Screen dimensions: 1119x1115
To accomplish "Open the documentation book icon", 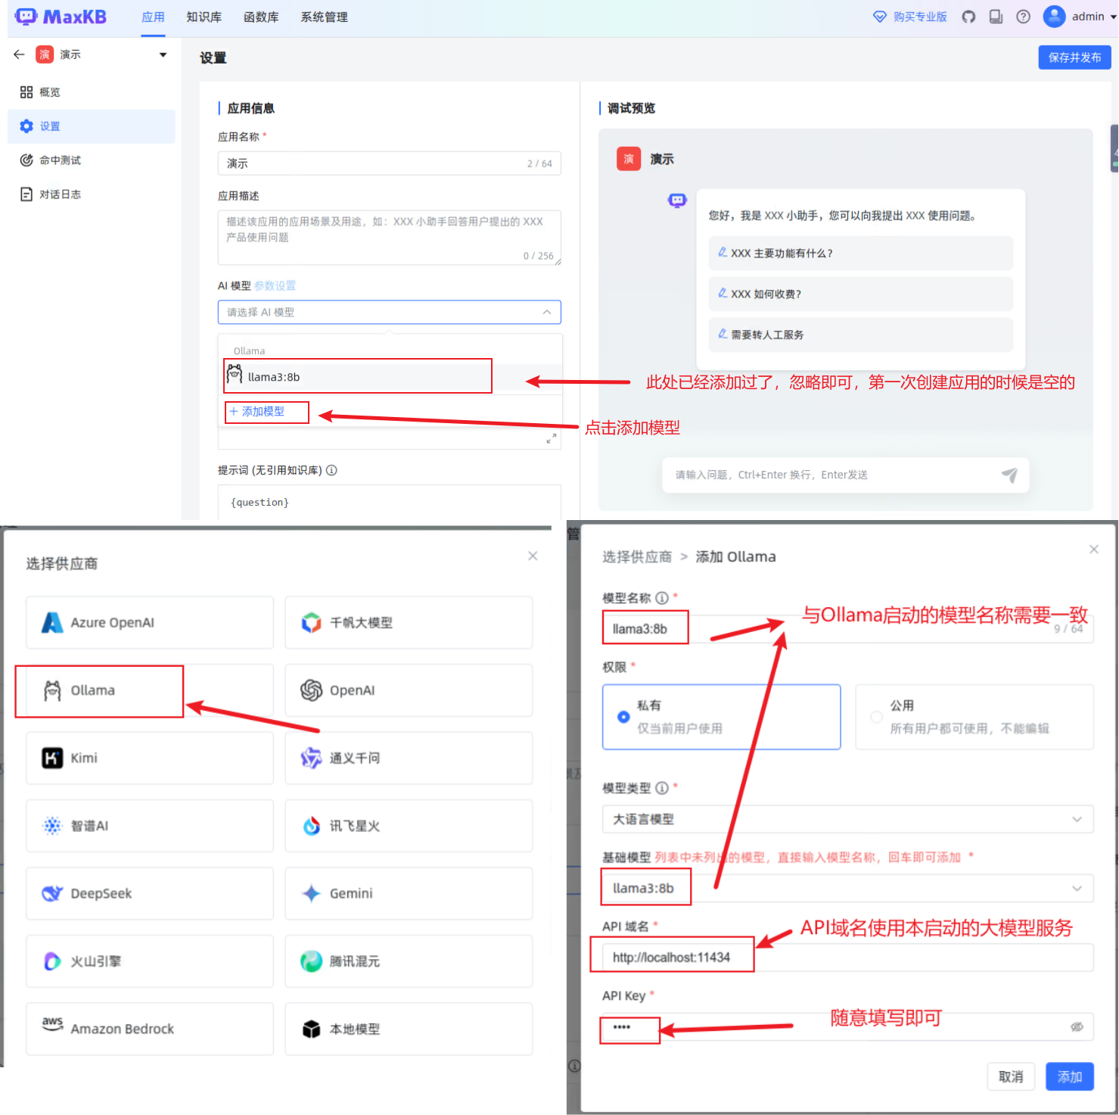I will [996, 17].
